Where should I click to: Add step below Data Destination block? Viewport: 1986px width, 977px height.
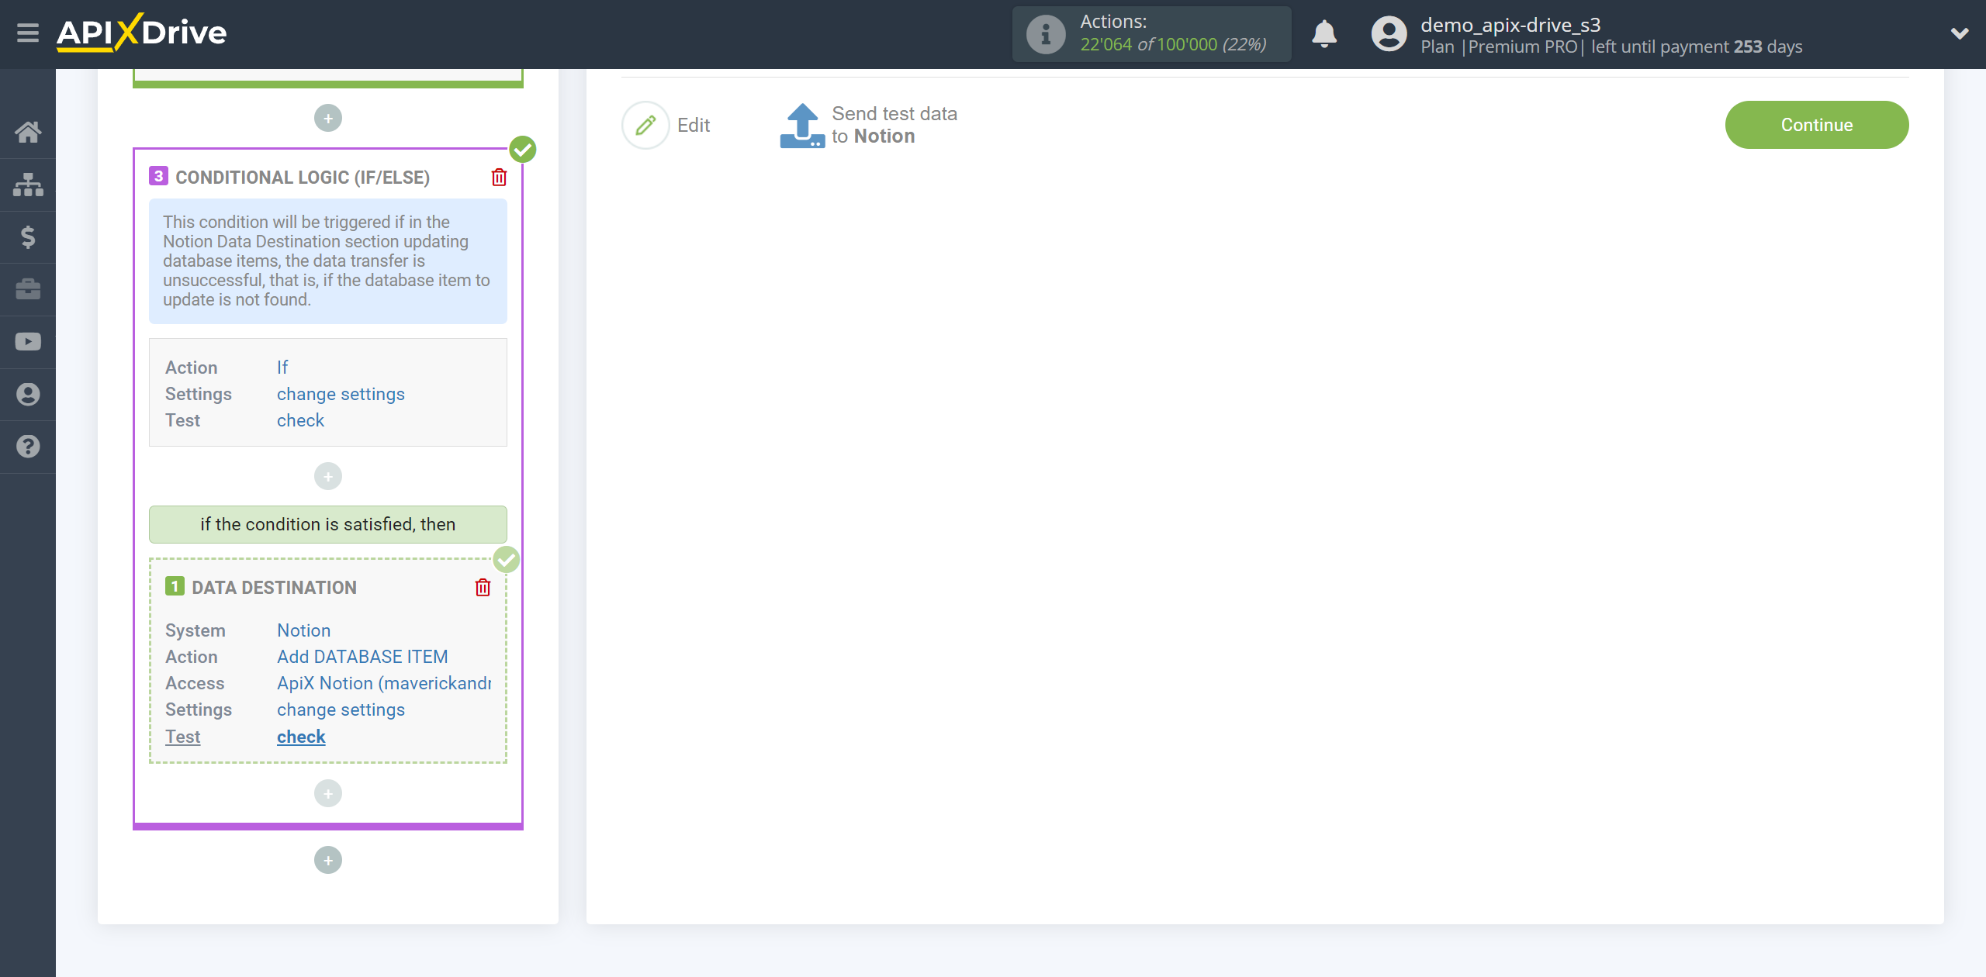point(328,793)
